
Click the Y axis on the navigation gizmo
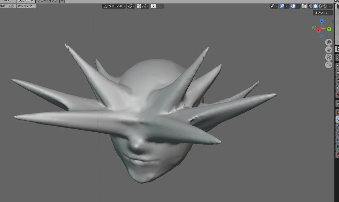(x=329, y=29)
